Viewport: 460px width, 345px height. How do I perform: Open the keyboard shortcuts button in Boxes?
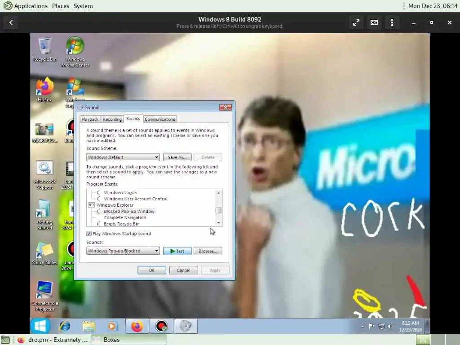374,22
